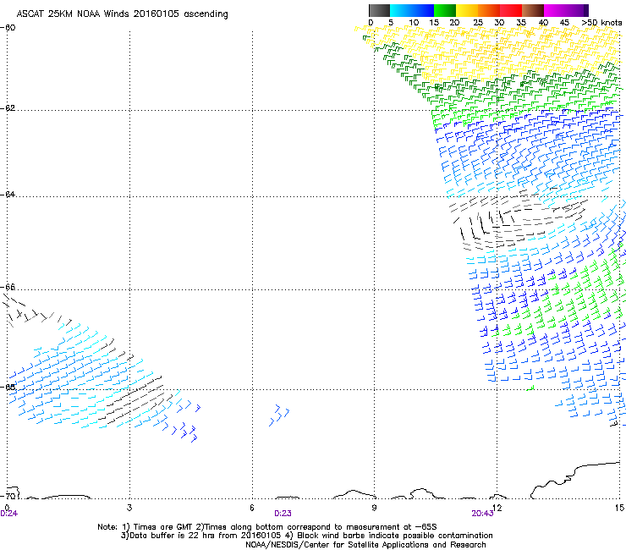
Task: Click the '-60' latitude axis label
Action: 8,28
